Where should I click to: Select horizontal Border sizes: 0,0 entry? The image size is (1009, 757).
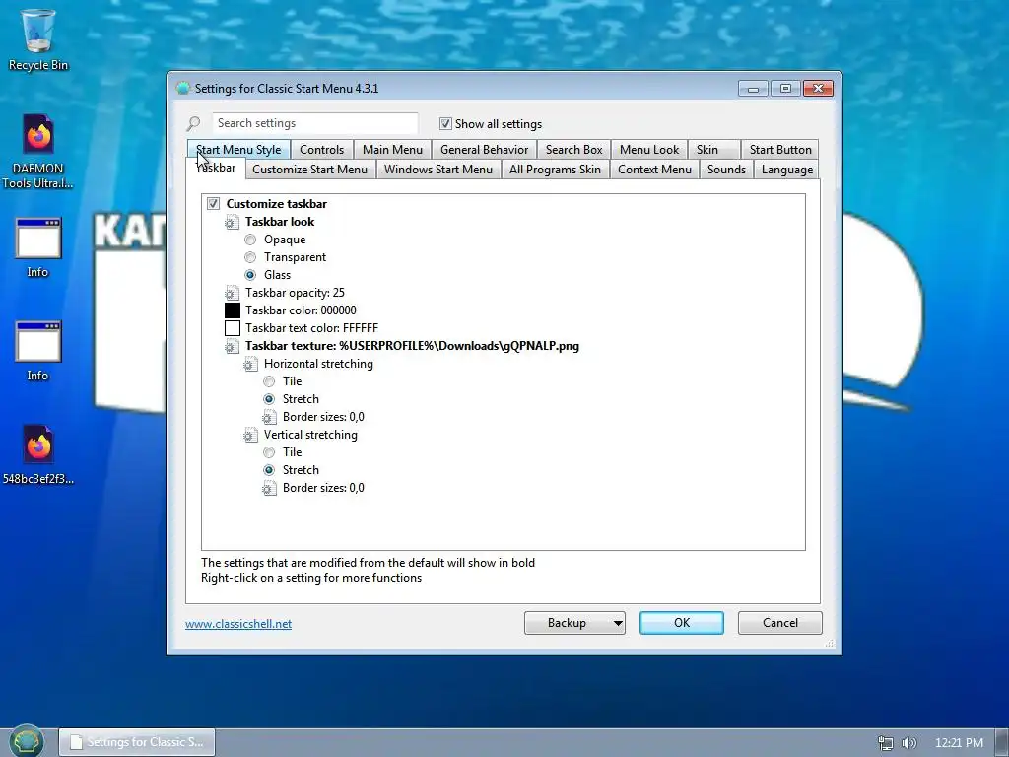click(323, 417)
